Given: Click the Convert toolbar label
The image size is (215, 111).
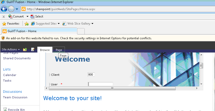Looking at the screenshot, I should click(x=18, y=16).
